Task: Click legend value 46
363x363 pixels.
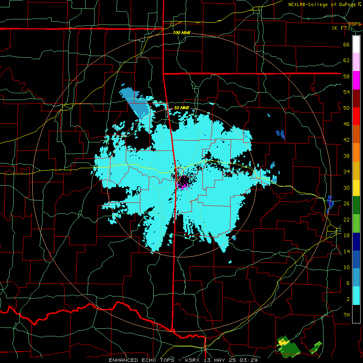Action: coord(346,124)
